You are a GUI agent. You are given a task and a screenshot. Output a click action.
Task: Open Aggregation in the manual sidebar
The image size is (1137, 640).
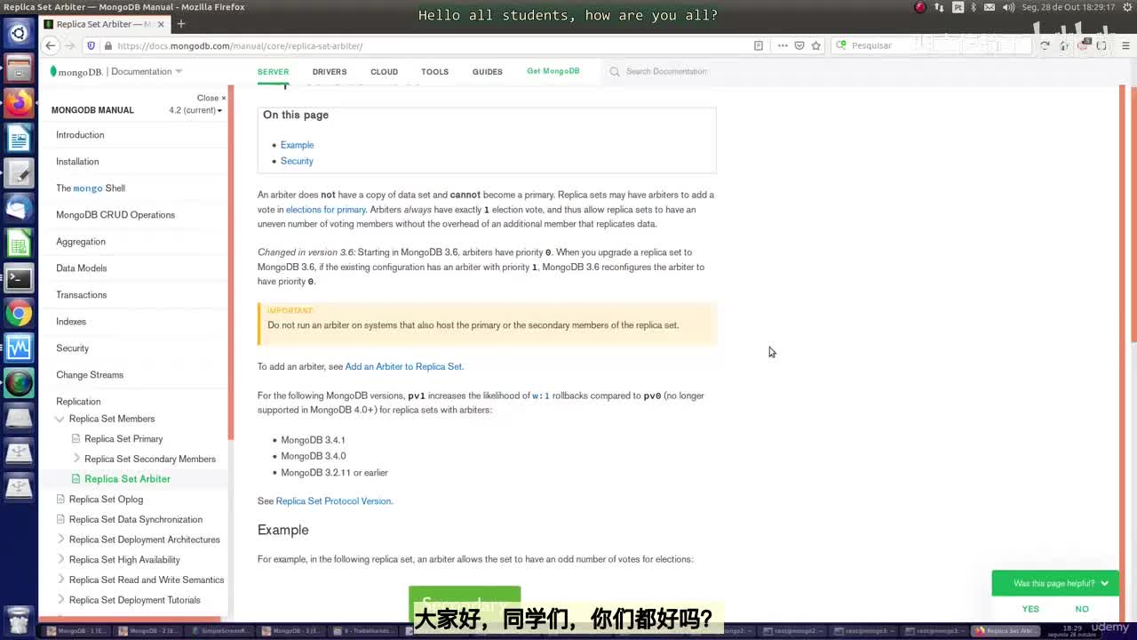pos(81,242)
